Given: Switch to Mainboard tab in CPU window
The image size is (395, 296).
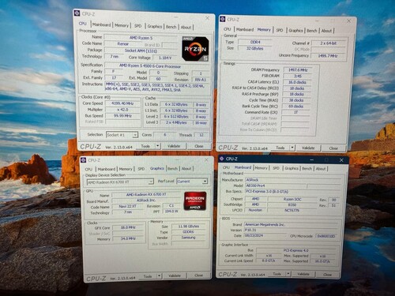Looking at the screenshot, I should click(101, 24).
